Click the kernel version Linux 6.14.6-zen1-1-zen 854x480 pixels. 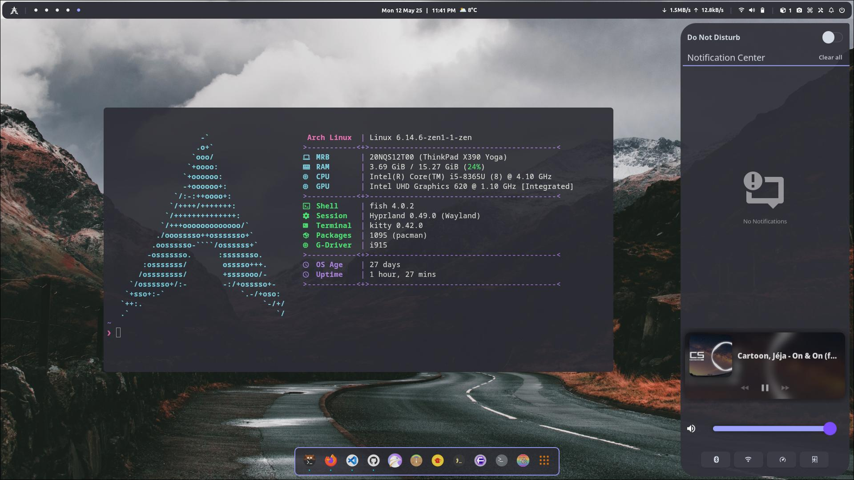point(421,138)
